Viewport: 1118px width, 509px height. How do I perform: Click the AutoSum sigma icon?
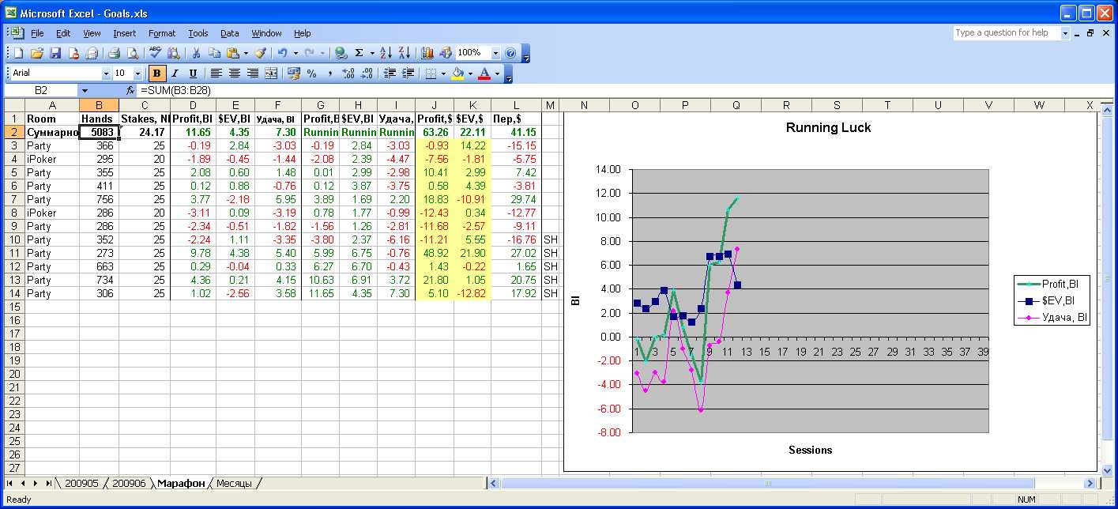point(359,53)
